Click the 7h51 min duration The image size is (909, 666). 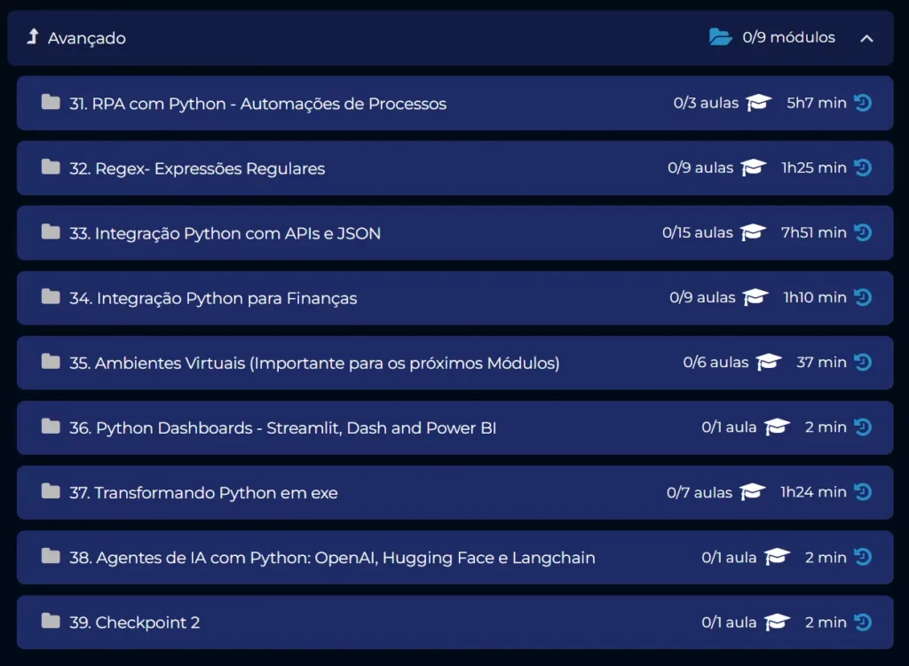814,232
